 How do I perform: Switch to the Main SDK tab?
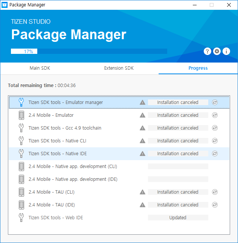tap(40, 68)
